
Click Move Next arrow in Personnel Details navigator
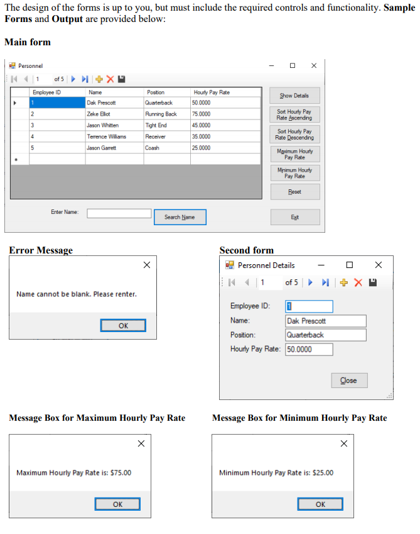(310, 282)
